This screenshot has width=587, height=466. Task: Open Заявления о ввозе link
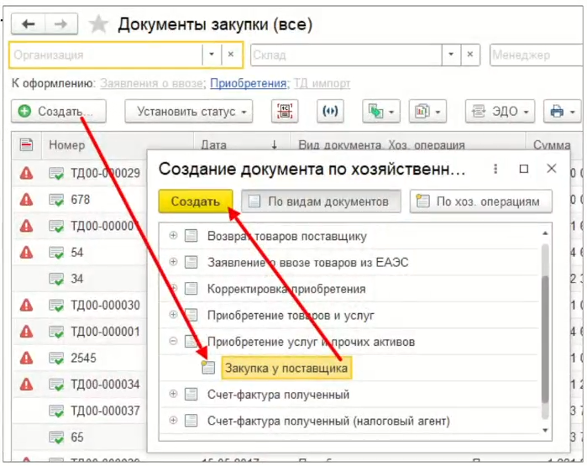(152, 83)
